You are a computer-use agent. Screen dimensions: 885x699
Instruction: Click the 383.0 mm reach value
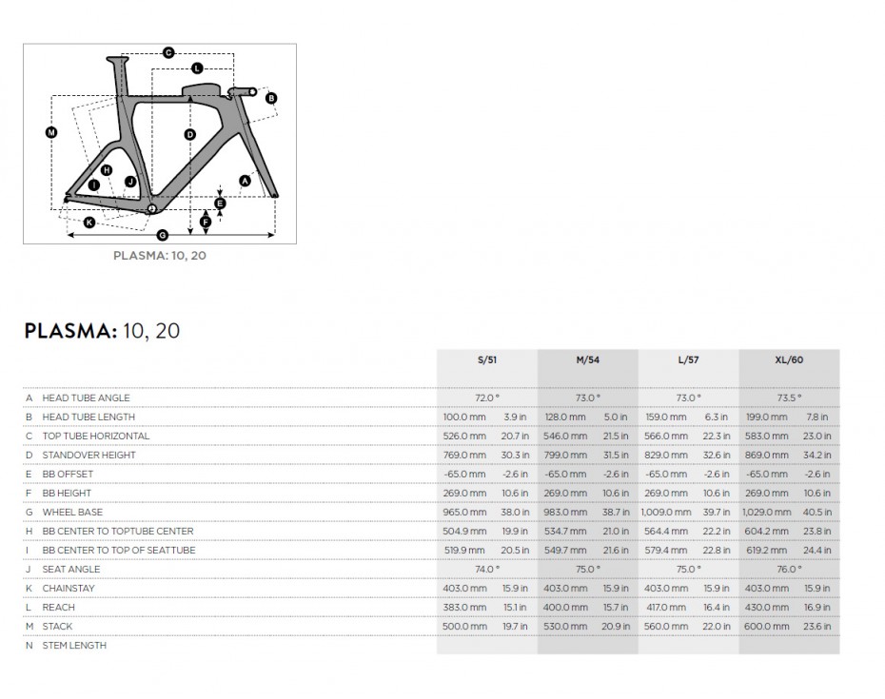click(x=464, y=608)
